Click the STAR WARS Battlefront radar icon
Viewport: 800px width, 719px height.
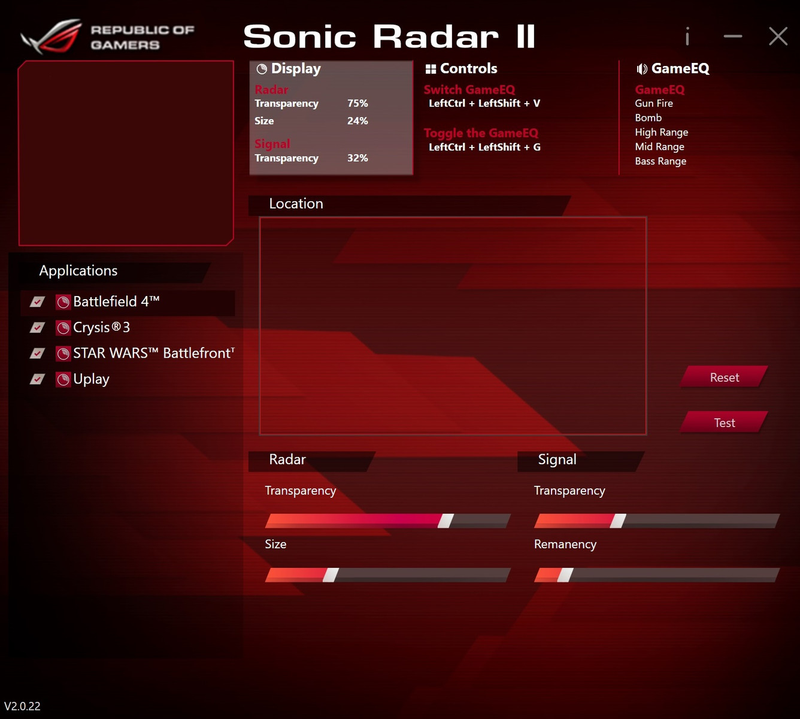coord(63,354)
